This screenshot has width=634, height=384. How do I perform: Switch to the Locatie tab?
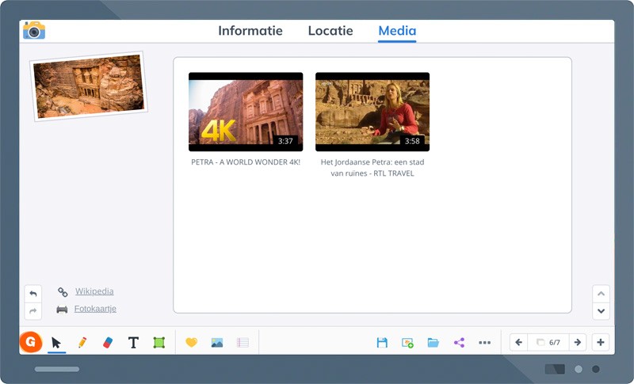330,31
